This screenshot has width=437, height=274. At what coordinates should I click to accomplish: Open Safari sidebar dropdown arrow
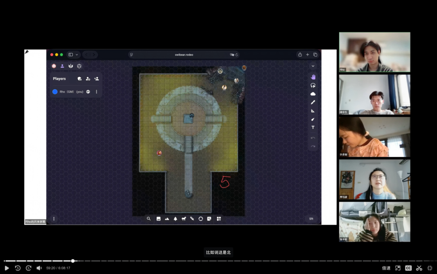(77, 55)
